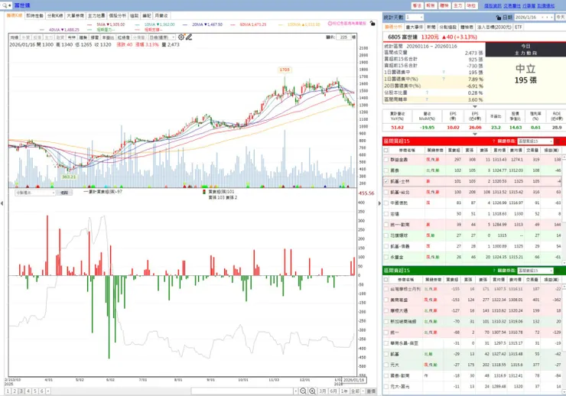Tick the checkbox for 永豐金 row

[x=386, y=257]
